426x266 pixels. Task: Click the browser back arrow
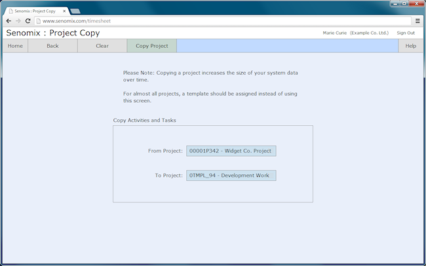(9, 21)
